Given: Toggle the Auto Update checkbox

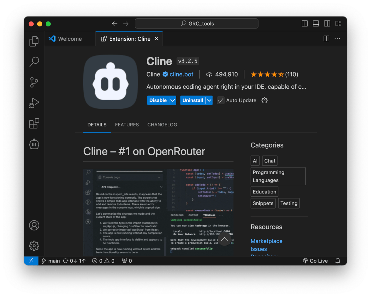Looking at the screenshot, I should 221,100.
